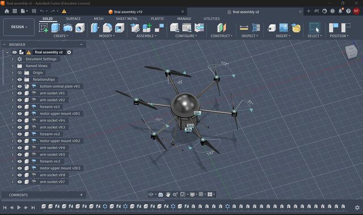Expand Named Views node
The image size is (363, 215).
point(12,66)
